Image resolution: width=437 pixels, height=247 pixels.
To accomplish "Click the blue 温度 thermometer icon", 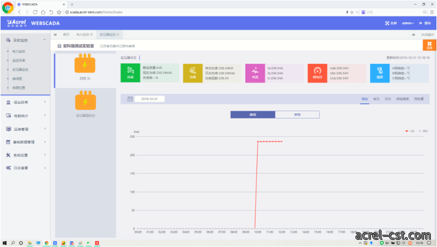I will [x=380, y=73].
